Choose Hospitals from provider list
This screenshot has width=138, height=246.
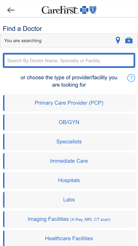pyautogui.click(x=69, y=180)
